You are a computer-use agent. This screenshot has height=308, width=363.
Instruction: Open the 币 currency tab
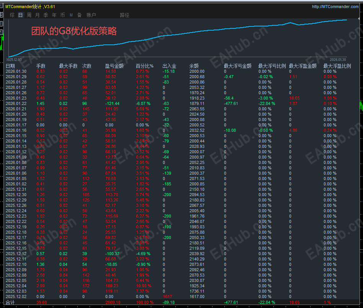point(62,15)
